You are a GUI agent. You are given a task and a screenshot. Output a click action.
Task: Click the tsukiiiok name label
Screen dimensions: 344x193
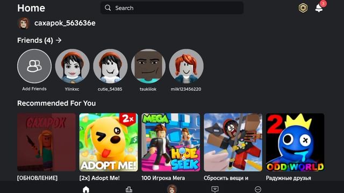[x=148, y=89]
